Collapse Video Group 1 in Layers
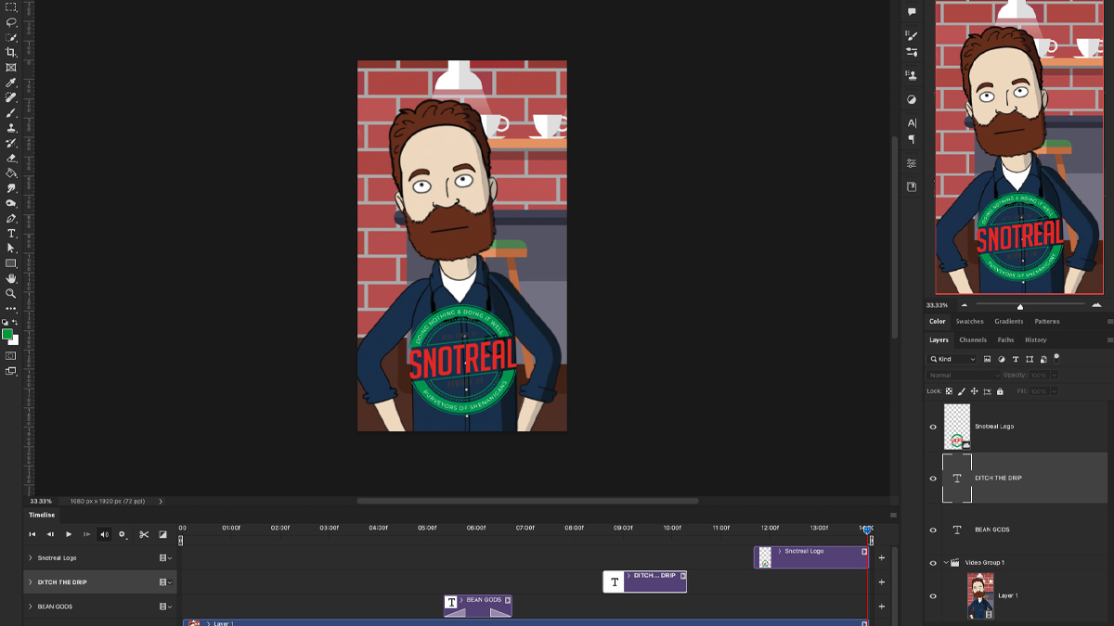Screen dimensions: 1114x626 (x=946, y=562)
